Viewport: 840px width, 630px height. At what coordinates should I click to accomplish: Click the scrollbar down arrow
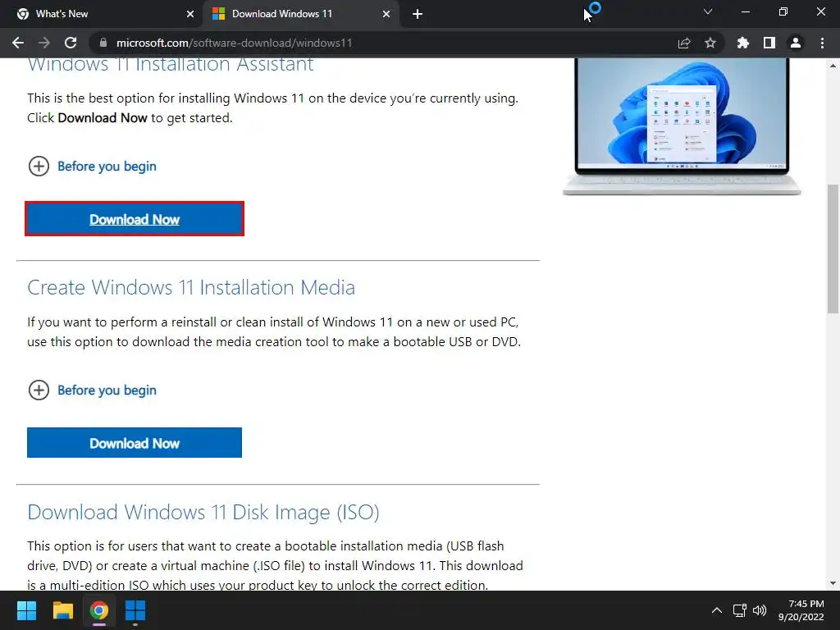point(833,583)
